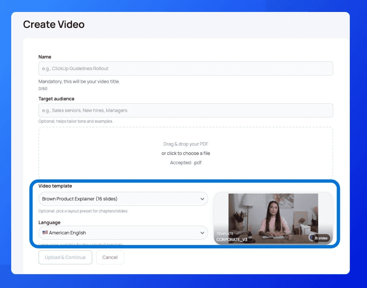Click the "0/60" character counter

43,89
